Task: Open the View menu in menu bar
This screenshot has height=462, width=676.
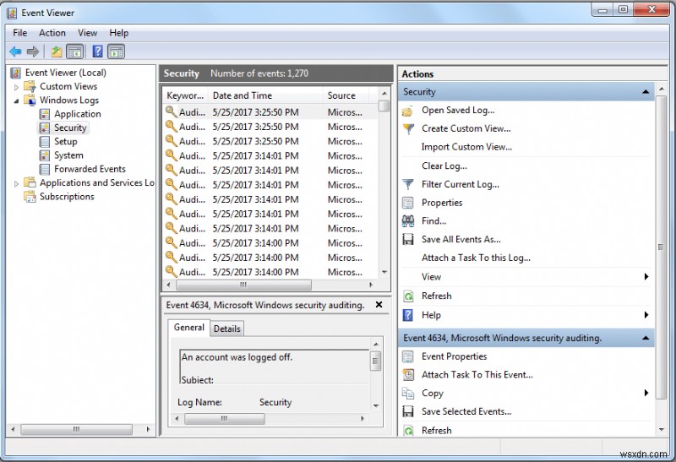Action: pos(88,33)
